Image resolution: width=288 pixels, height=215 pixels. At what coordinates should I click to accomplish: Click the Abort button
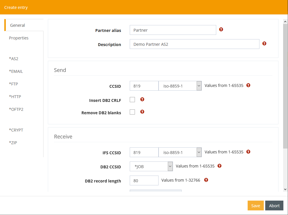click(x=274, y=206)
